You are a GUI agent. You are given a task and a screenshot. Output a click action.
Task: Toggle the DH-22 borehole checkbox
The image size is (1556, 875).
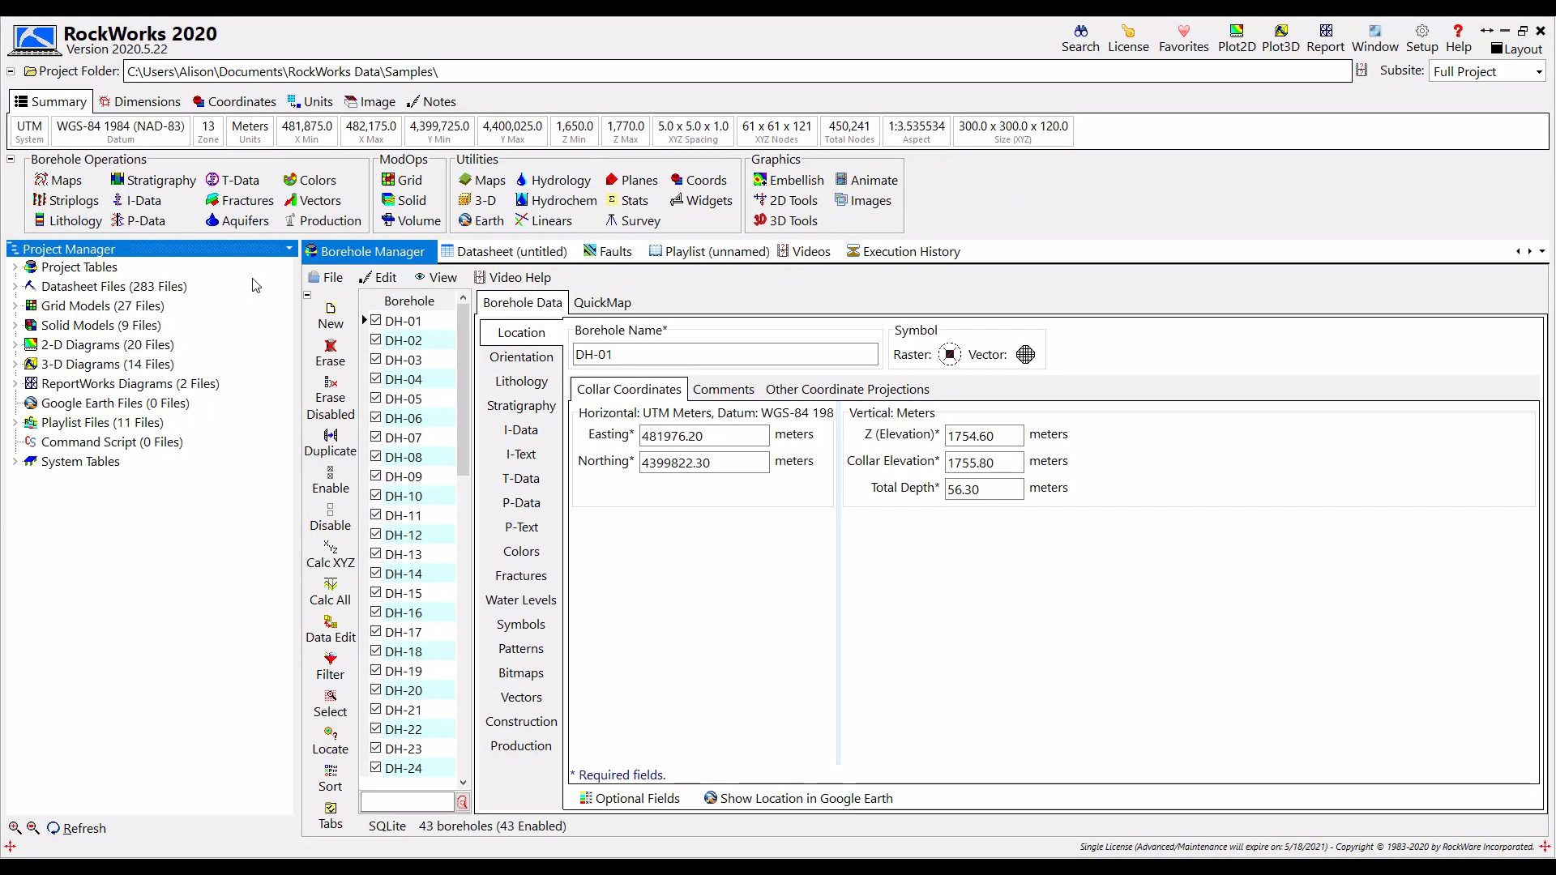[376, 728]
